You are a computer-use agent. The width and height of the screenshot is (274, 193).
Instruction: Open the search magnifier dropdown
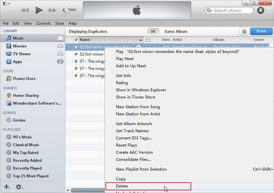[209, 11]
